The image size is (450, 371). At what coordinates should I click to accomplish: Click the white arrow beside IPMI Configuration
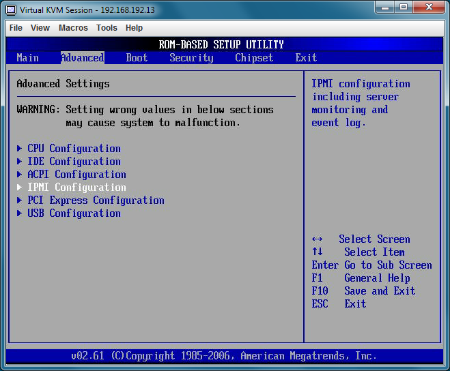pos(19,188)
